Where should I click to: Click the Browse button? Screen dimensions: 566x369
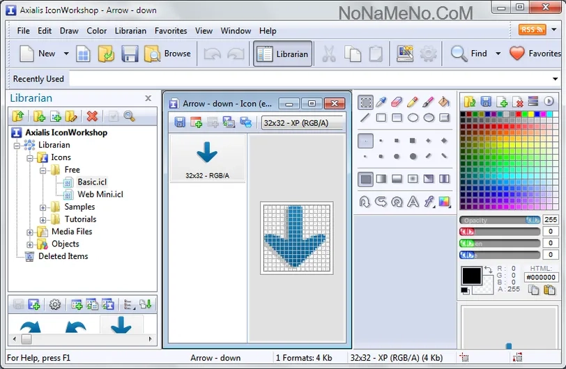pos(167,54)
